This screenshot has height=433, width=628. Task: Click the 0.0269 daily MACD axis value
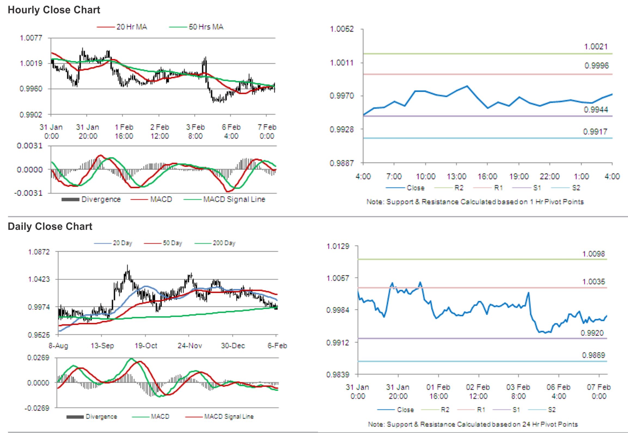(x=38, y=358)
